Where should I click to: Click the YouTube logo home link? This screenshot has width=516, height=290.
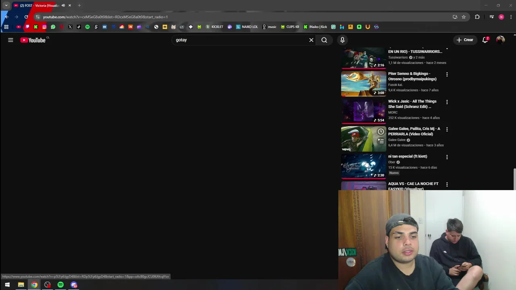(33, 40)
